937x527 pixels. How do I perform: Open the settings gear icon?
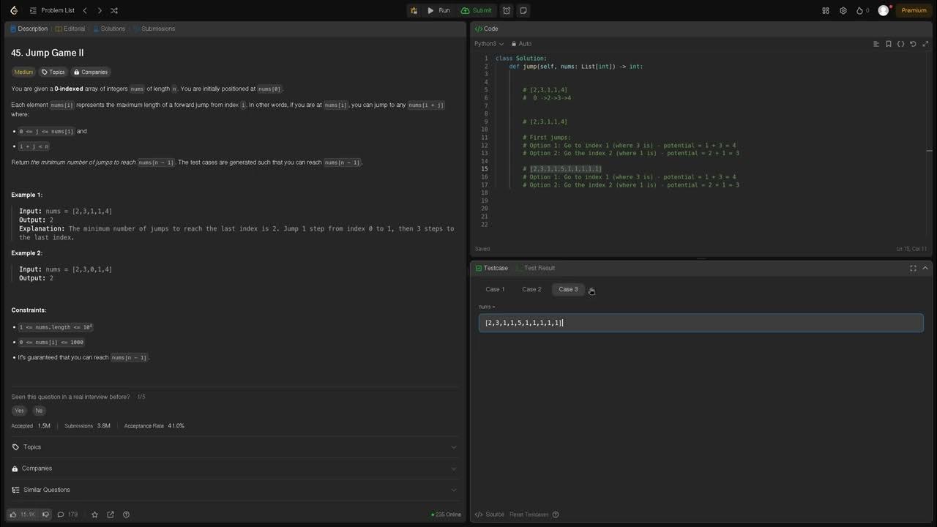click(x=843, y=10)
